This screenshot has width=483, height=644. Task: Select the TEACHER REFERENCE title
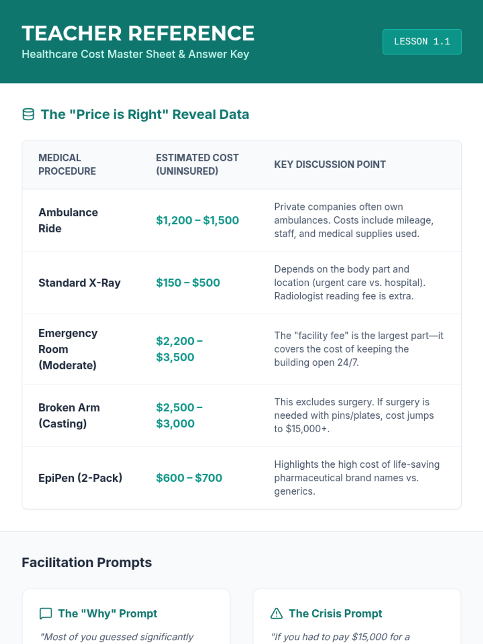pos(138,33)
